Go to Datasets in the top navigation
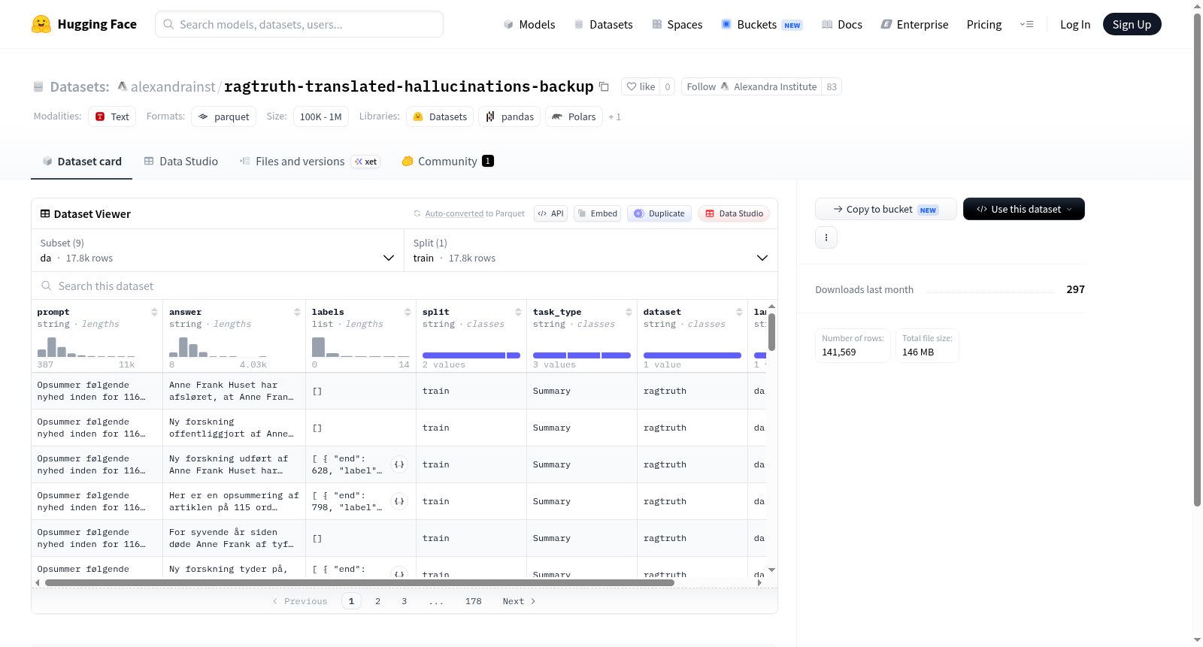The image size is (1203, 647). click(603, 24)
